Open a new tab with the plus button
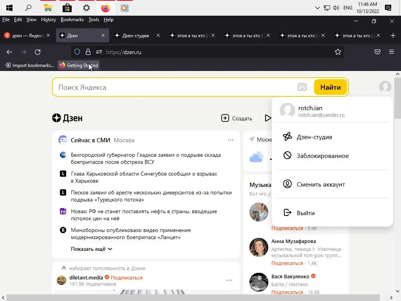Viewport: 401px width, 301px height. point(393,36)
